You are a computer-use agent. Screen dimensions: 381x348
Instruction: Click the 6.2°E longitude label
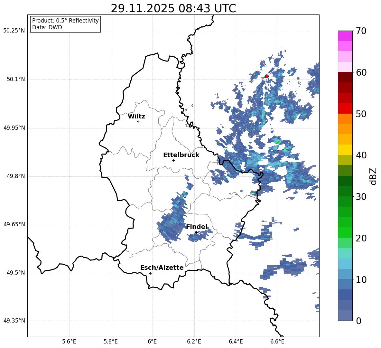click(194, 342)
